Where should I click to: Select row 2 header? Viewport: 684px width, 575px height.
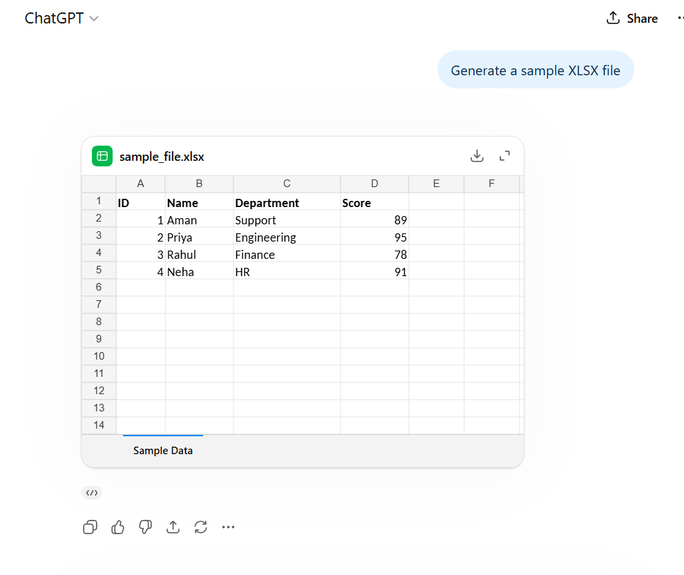(99, 218)
